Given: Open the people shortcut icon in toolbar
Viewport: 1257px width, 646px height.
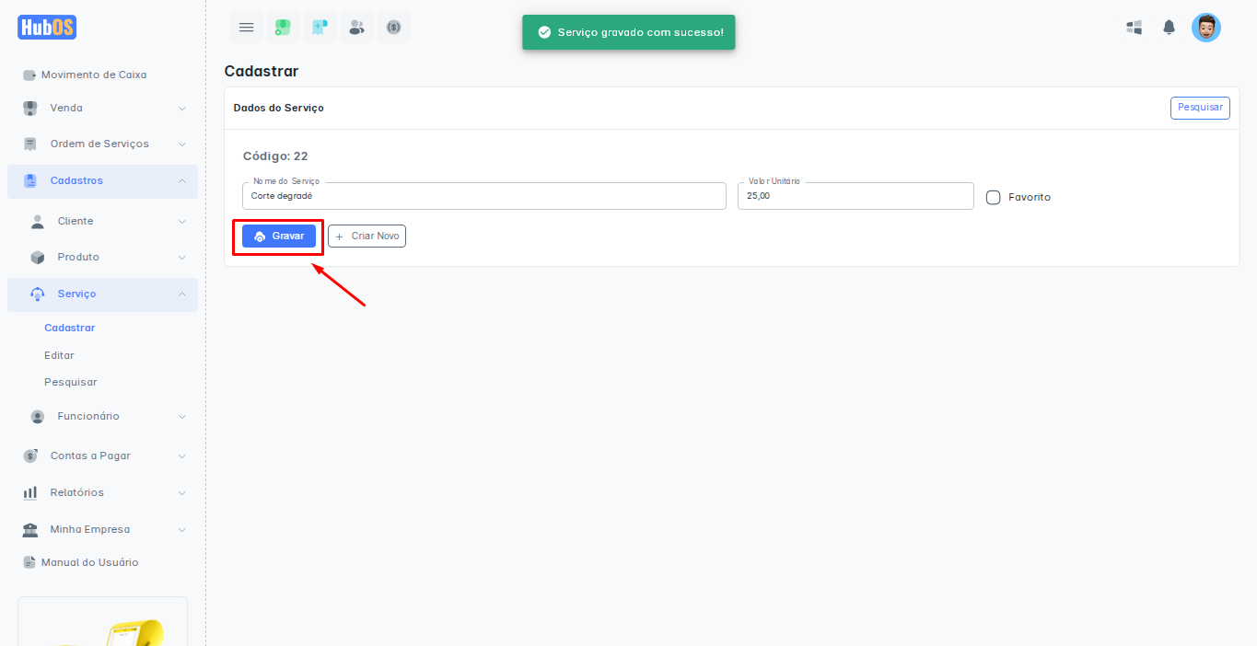Looking at the screenshot, I should point(356,28).
